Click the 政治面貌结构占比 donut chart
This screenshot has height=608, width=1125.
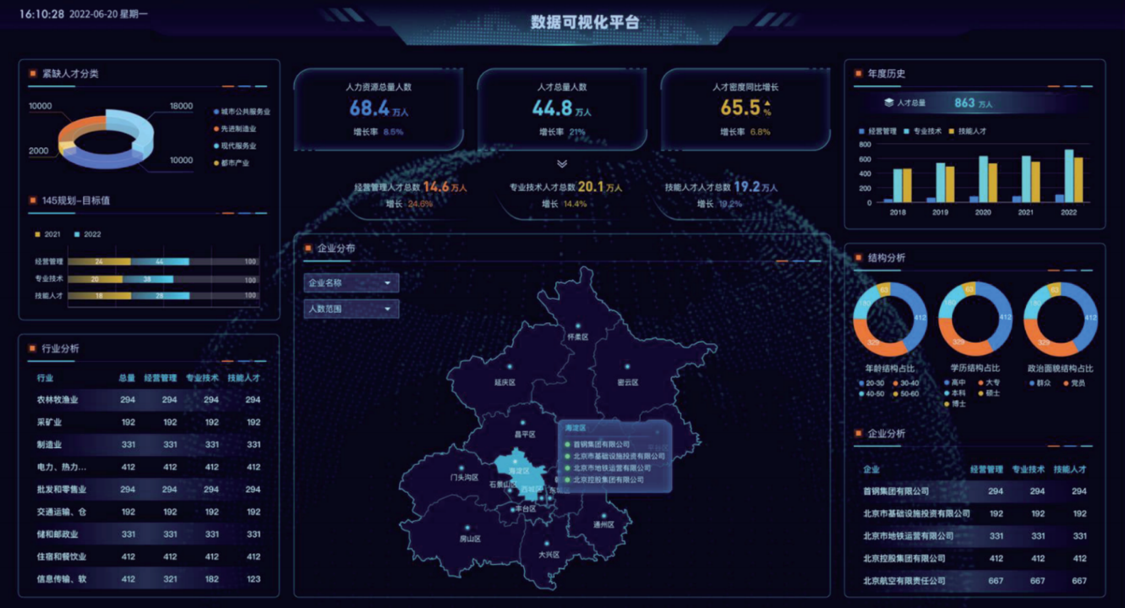tap(1060, 319)
